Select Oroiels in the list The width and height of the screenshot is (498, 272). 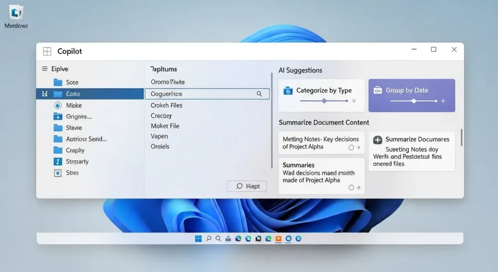tap(160, 146)
